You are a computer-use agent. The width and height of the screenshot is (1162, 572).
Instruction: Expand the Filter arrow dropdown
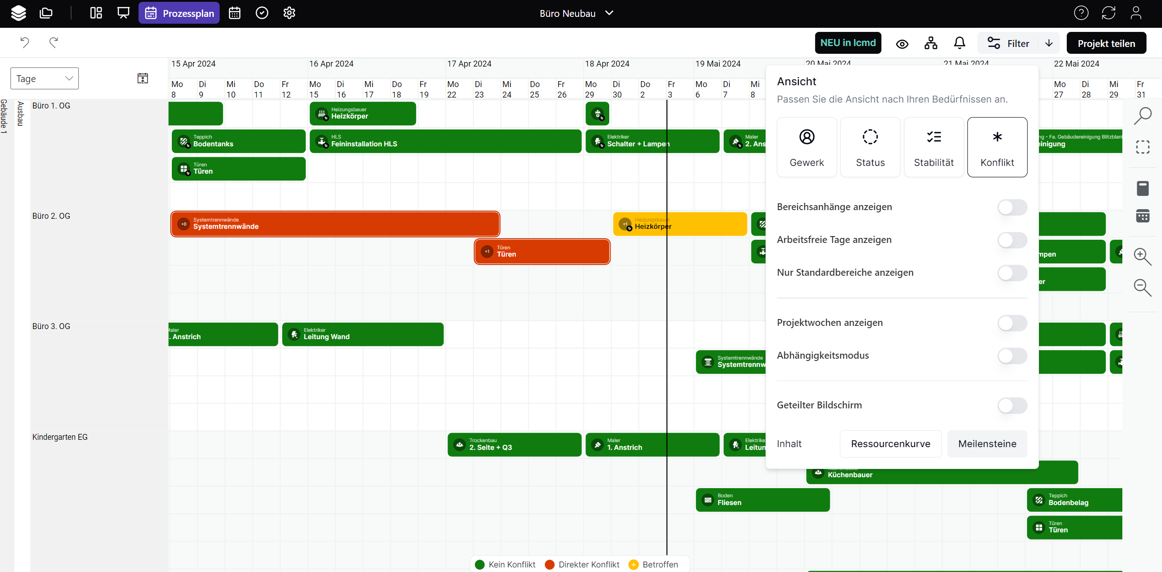pos(1049,43)
